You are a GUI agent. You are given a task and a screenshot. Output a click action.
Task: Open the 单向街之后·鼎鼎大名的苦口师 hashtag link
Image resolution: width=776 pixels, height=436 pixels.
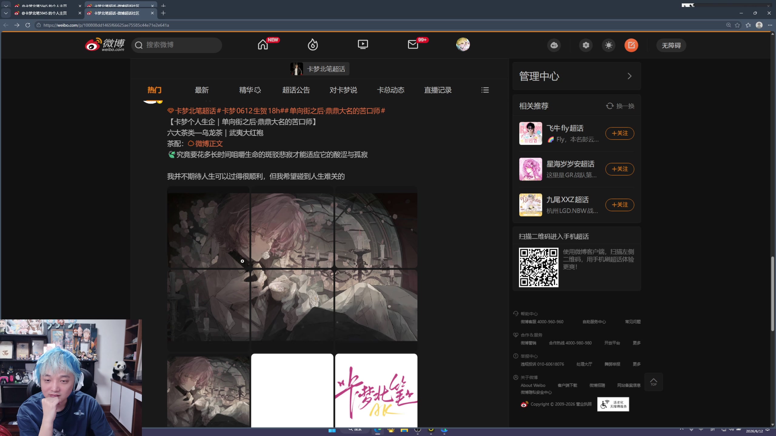click(x=335, y=111)
